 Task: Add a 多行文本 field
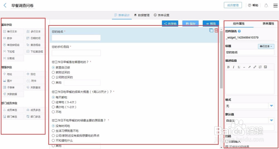[x=35, y=32]
